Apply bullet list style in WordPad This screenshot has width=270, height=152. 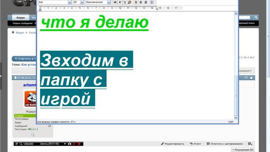[x=152, y=2]
